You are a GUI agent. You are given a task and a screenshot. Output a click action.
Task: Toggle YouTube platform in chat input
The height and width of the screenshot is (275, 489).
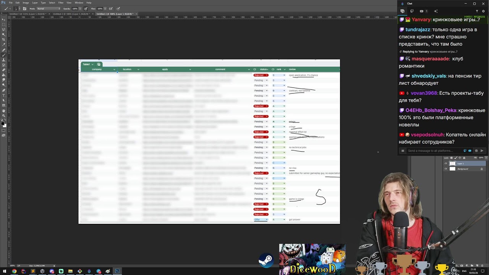[470, 150]
